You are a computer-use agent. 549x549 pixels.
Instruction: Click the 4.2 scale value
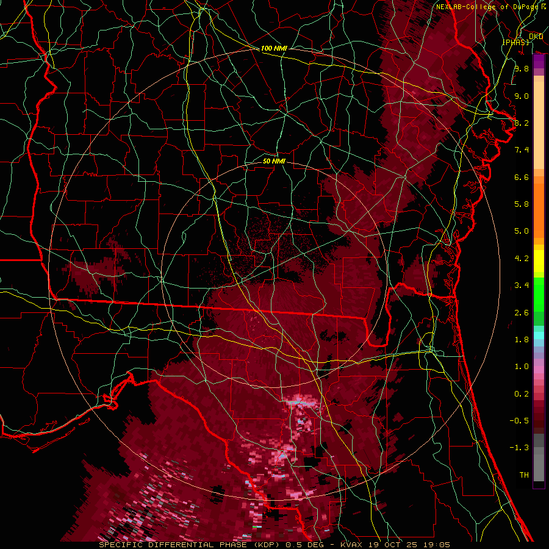click(x=522, y=259)
